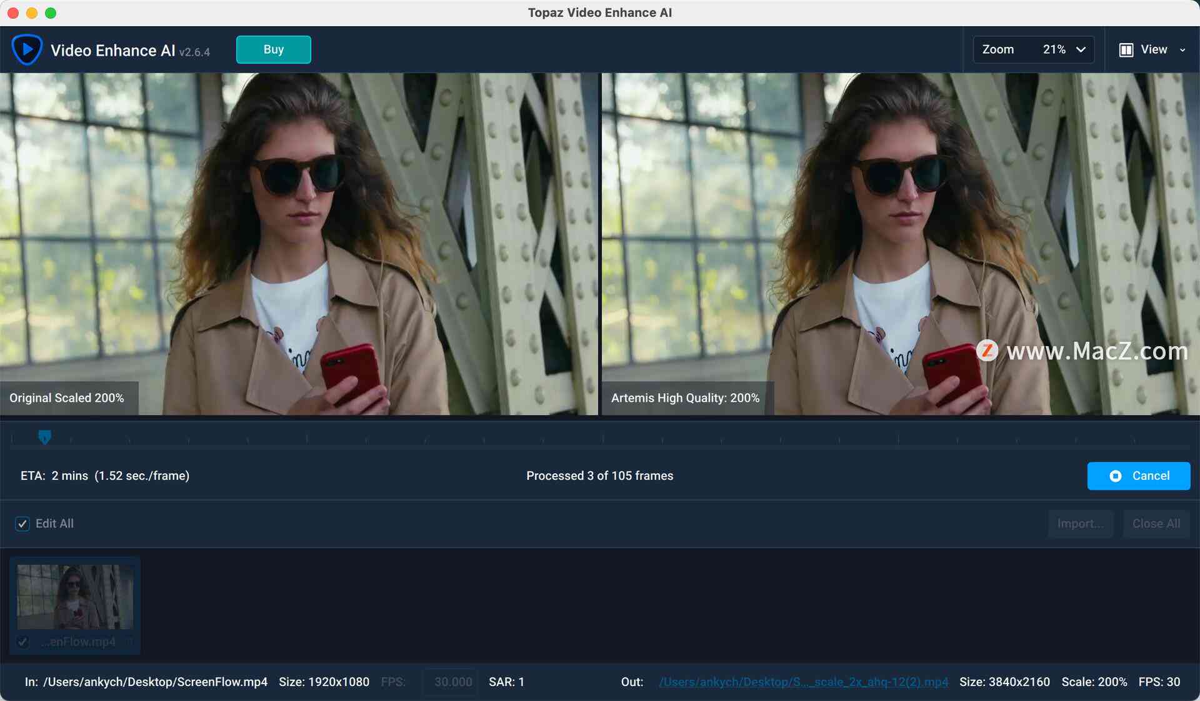
Task: Click the ETA: 2 mins status text
Action: [x=105, y=475]
